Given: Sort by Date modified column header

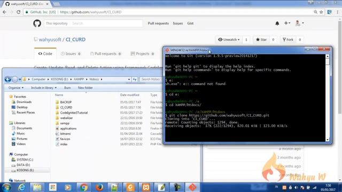Looking at the screenshot, I should (x=129, y=95).
